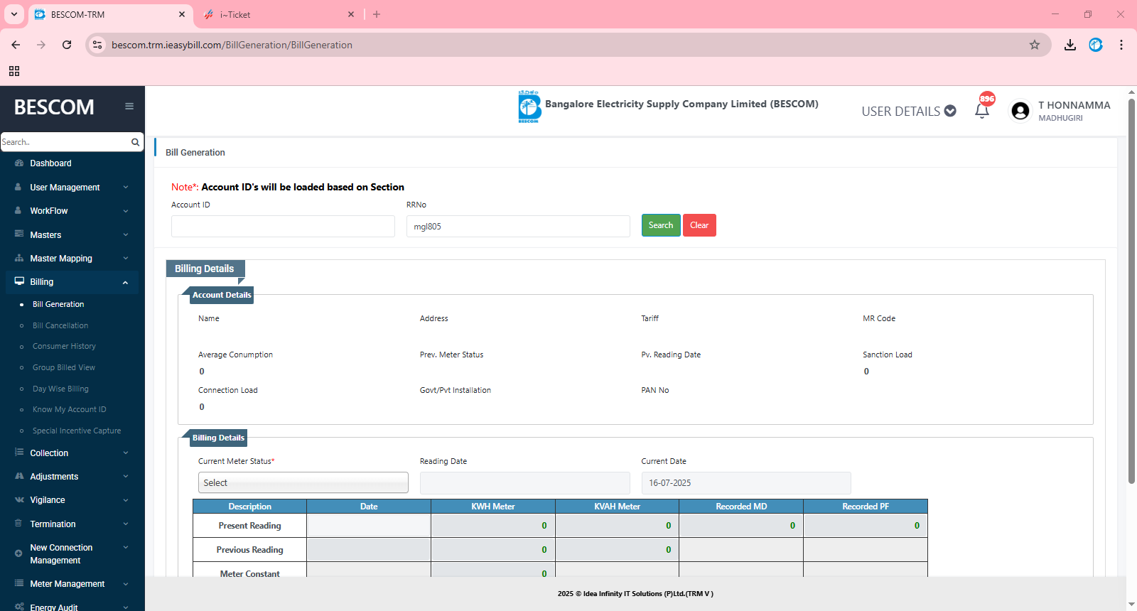Expand the Adjustments menu chevron

point(126,477)
